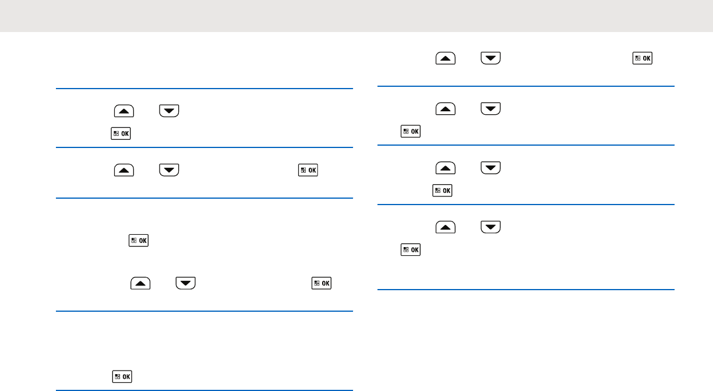The image size is (713, 391).
Task: Select the OK key under right column's third-step arrows
Action: point(443,190)
